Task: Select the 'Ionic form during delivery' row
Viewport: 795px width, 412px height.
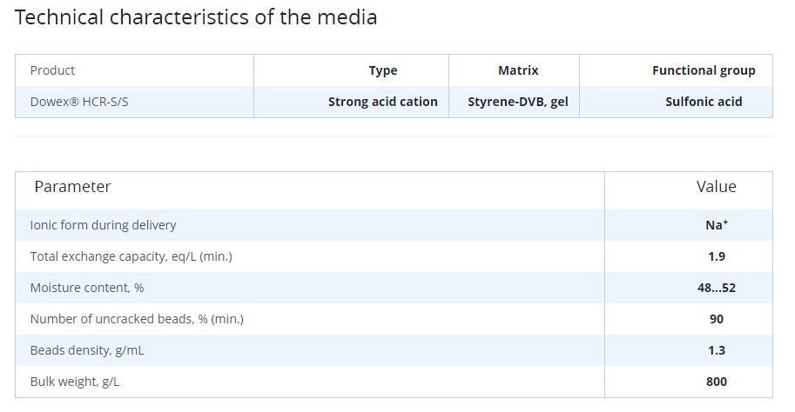Action: (394, 225)
